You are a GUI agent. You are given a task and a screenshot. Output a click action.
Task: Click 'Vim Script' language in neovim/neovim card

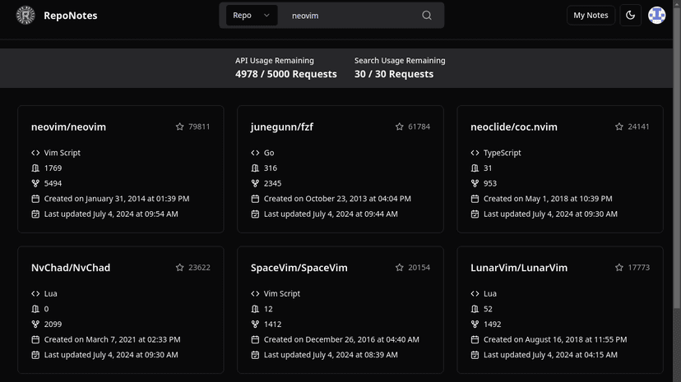63,153
